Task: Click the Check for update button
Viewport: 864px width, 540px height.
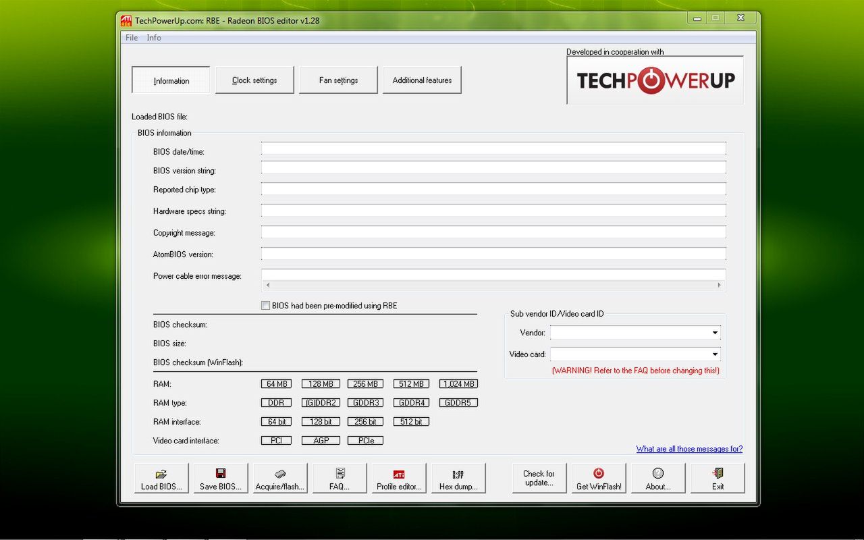Action: [x=539, y=478]
